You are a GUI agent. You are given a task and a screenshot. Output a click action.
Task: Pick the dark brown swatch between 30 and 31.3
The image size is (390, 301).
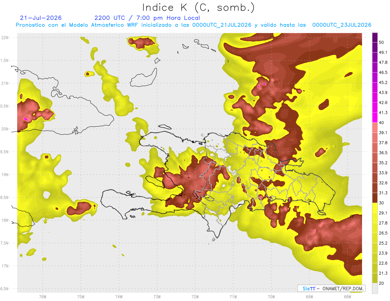point(375,198)
